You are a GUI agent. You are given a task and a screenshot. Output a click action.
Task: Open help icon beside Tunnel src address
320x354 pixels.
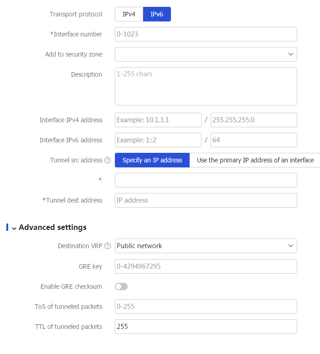point(108,160)
